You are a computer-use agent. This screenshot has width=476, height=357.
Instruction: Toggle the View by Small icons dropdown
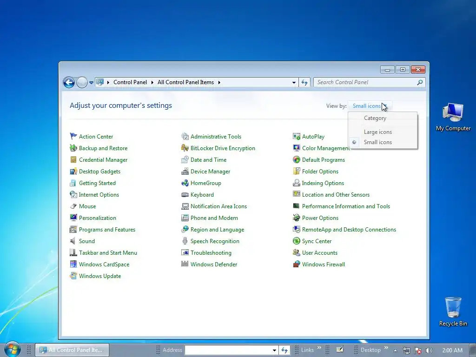click(370, 106)
